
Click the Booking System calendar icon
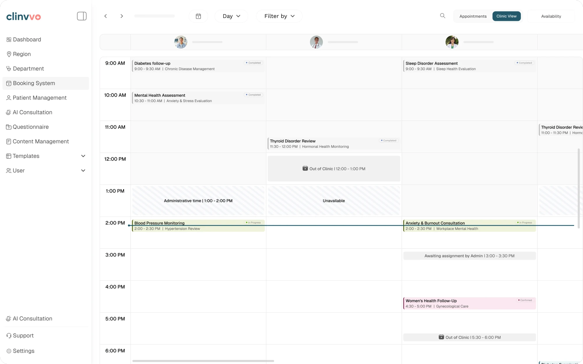click(9, 83)
